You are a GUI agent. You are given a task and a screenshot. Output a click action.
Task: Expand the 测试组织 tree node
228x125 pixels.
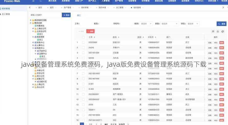[x=31, y=20]
